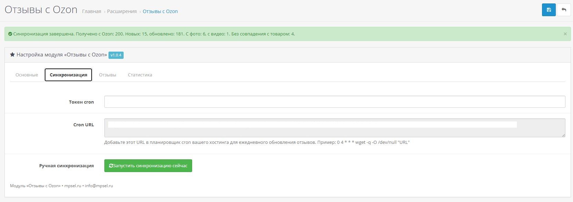Open the Расширения breadcrumb link
The height and width of the screenshot is (202, 573).
click(x=122, y=11)
